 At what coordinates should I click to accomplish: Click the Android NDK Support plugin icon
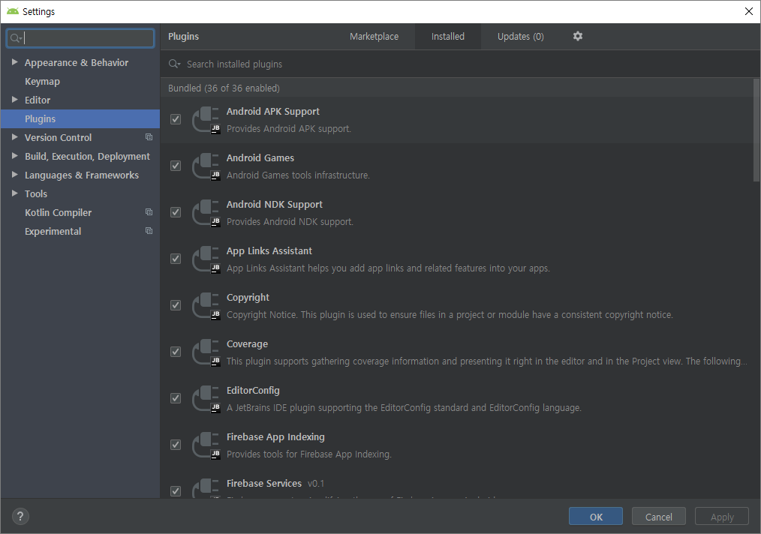coord(206,213)
